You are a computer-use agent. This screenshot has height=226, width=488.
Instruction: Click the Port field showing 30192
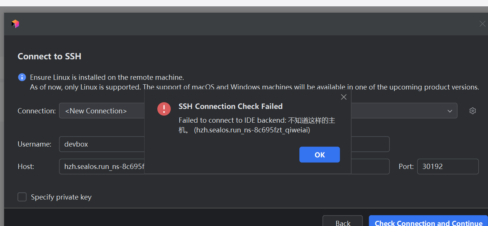pyautogui.click(x=448, y=166)
